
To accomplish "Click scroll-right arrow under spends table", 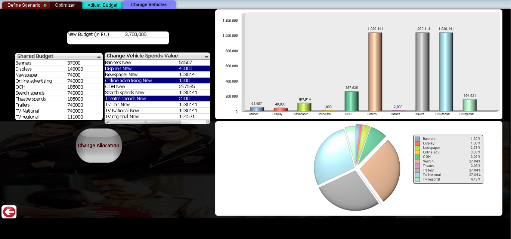I will 208,122.
